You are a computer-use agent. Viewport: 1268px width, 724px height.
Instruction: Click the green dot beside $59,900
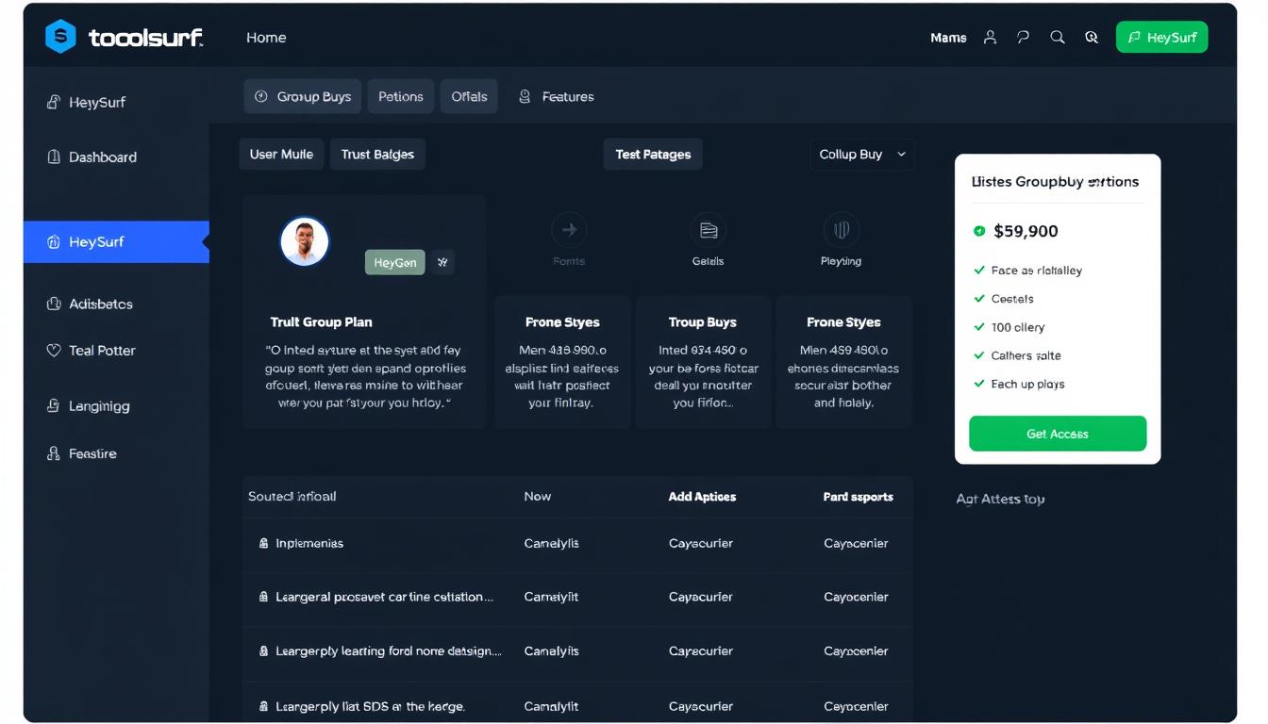click(x=979, y=231)
